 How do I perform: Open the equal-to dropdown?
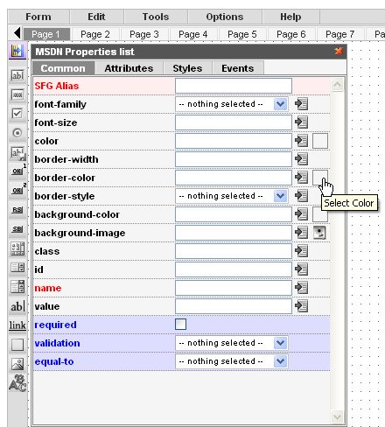232,361
